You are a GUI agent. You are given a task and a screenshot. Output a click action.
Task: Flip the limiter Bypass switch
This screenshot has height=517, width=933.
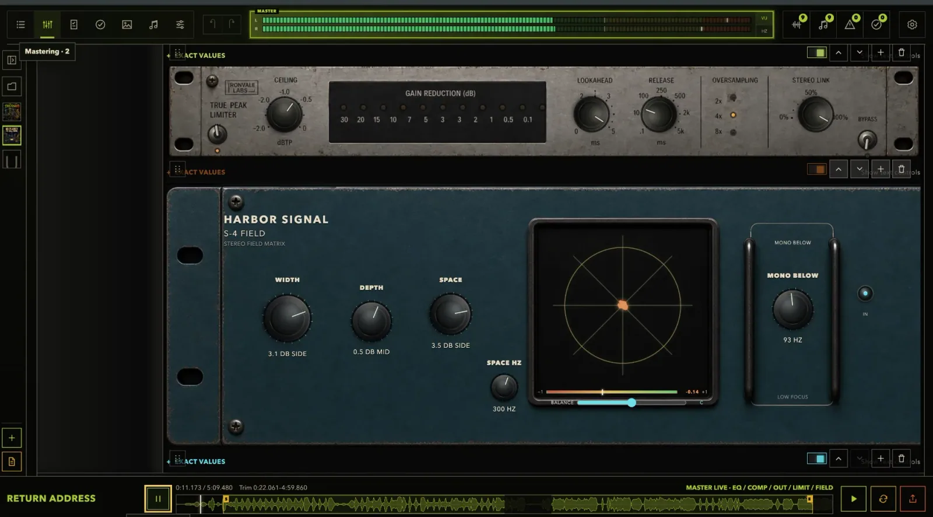pos(867,139)
